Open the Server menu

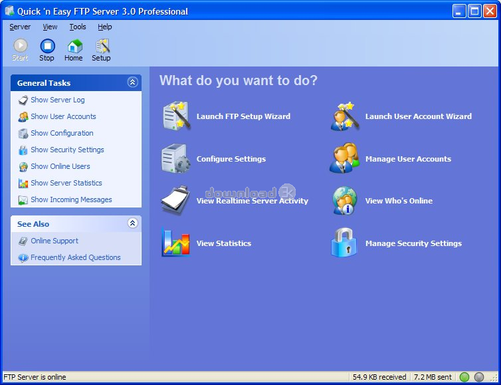pyautogui.click(x=20, y=27)
